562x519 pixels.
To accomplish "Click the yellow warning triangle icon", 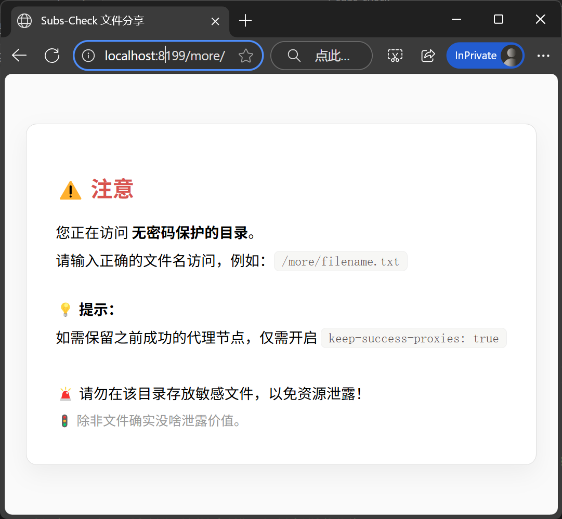I will (71, 190).
